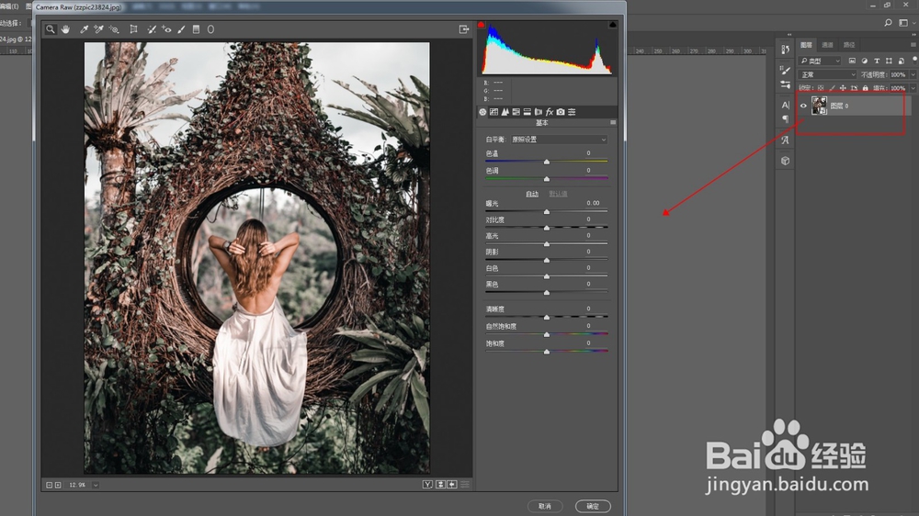Open the Basic panel flyout menu
Screen dimensions: 919x516
613,123
